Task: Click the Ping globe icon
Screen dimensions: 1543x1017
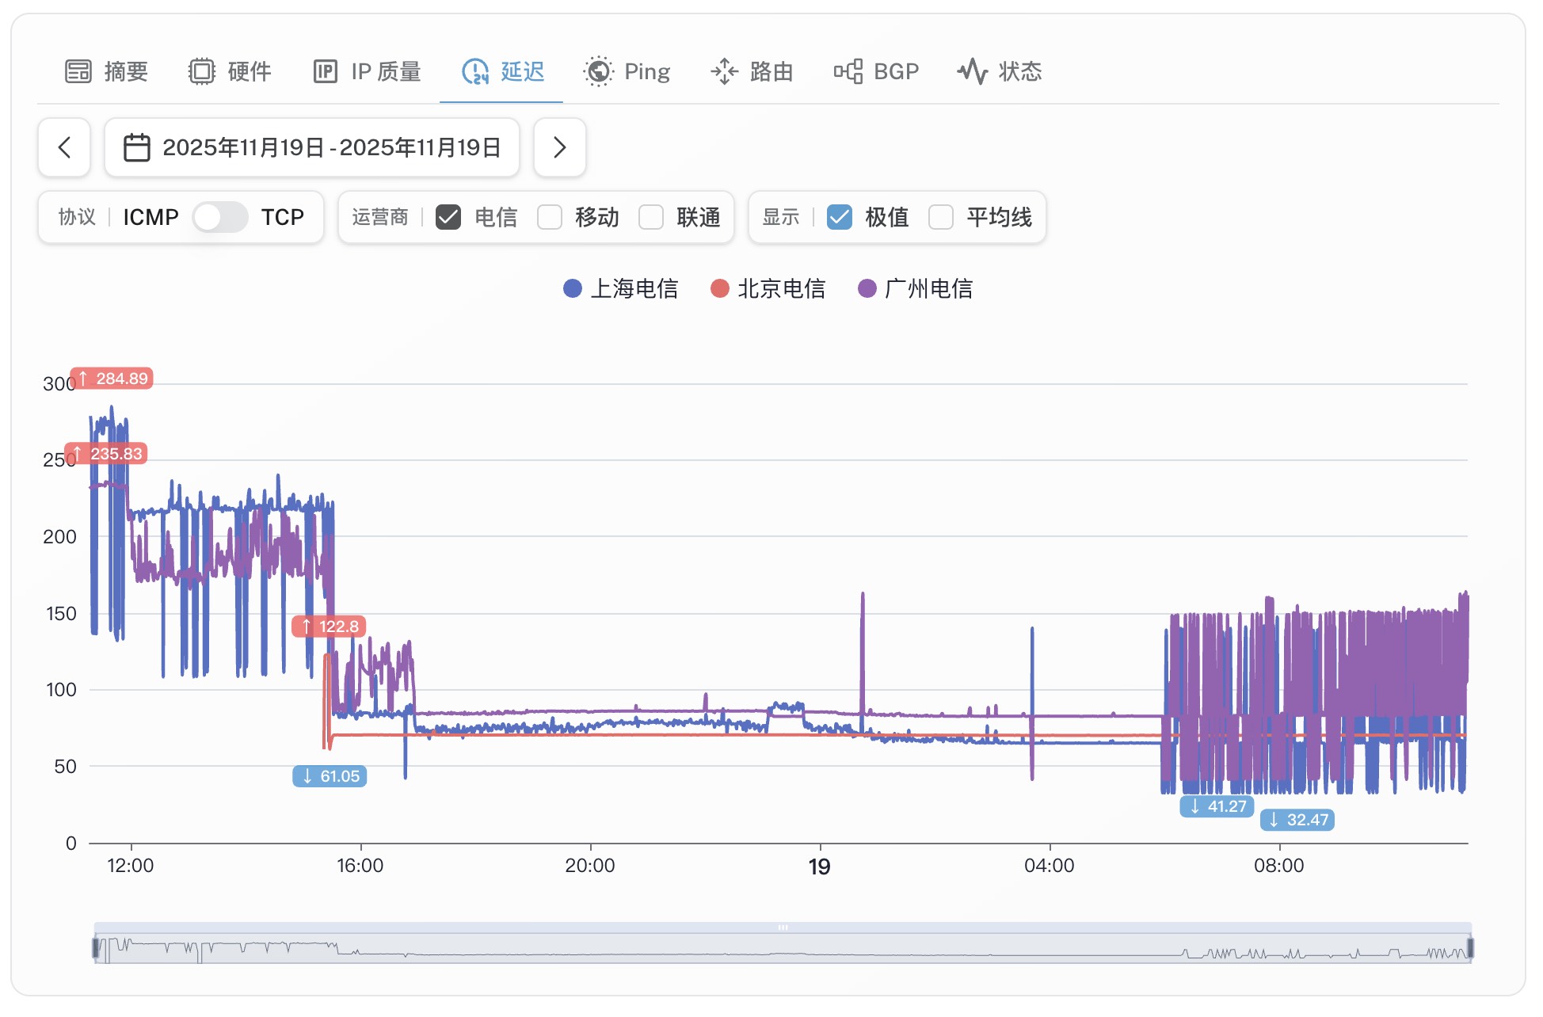Action: 598,72
